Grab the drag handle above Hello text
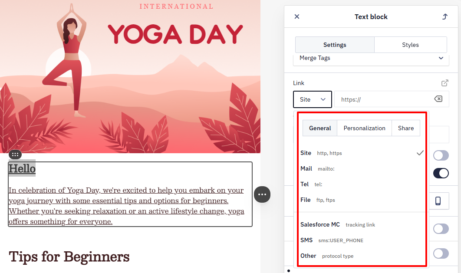 15,154
